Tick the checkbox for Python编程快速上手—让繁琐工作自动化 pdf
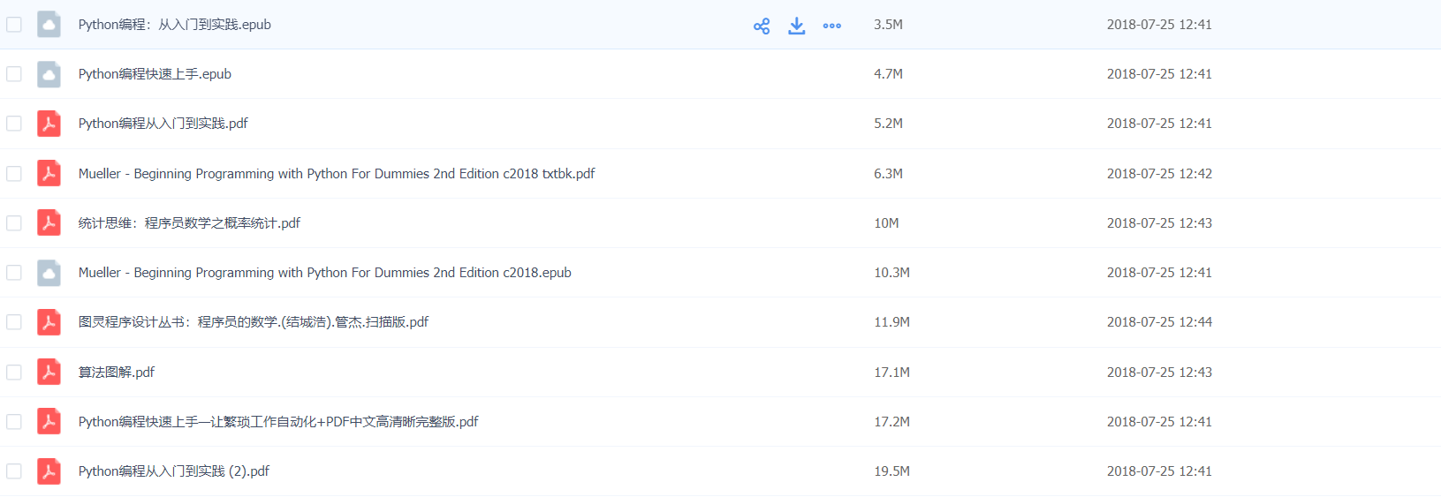The height and width of the screenshot is (497, 1441). [14, 421]
